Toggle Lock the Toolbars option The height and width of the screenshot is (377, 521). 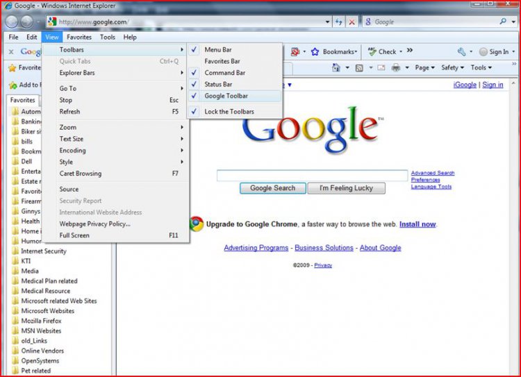[x=235, y=112]
